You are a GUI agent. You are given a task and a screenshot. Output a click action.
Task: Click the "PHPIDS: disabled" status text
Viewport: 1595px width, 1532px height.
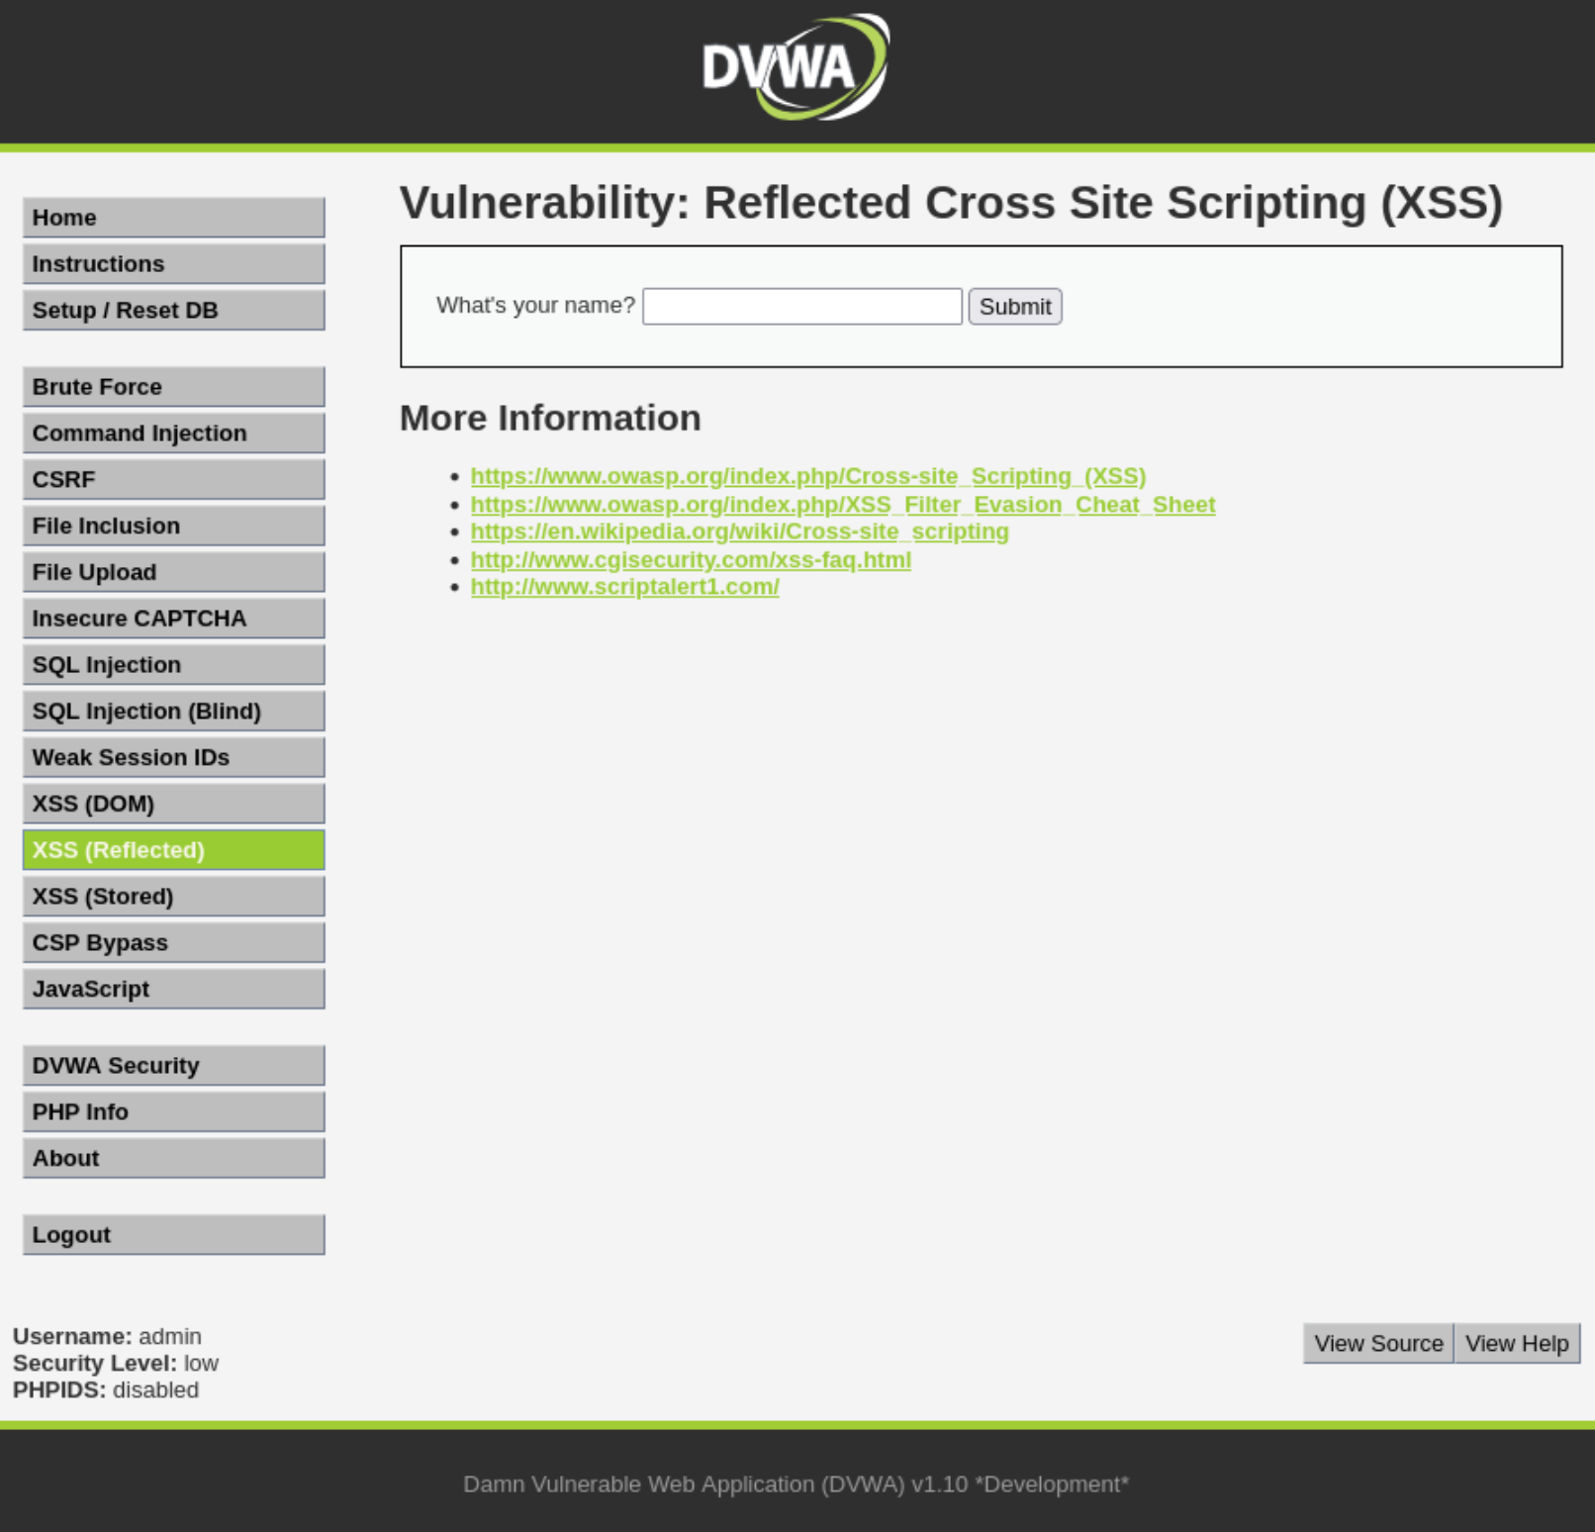point(106,1390)
